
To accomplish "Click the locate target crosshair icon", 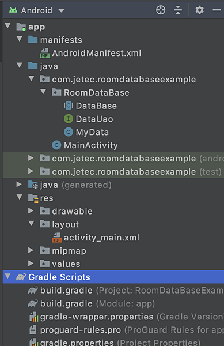I will 161,10.
